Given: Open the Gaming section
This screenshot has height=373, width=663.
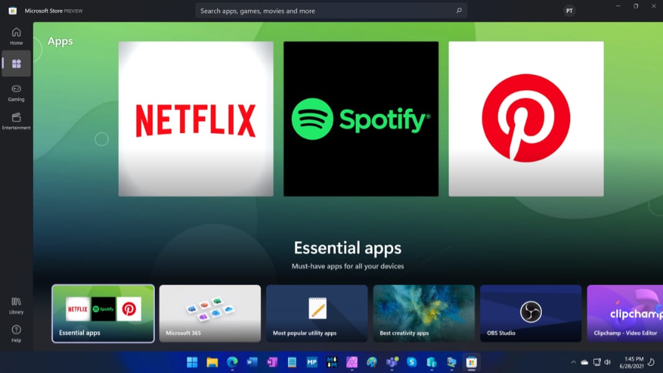Looking at the screenshot, I should click(16, 92).
